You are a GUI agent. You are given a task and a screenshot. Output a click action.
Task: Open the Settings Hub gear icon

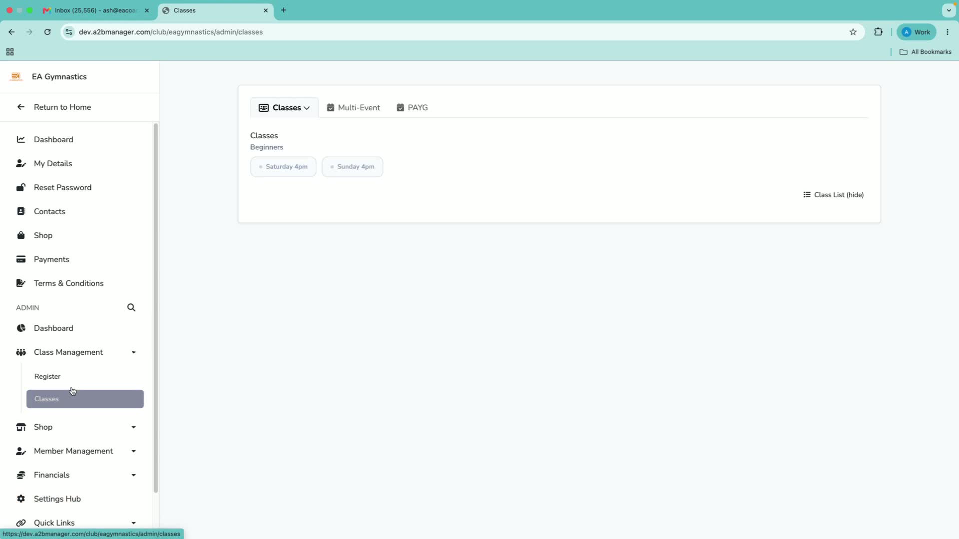21,499
